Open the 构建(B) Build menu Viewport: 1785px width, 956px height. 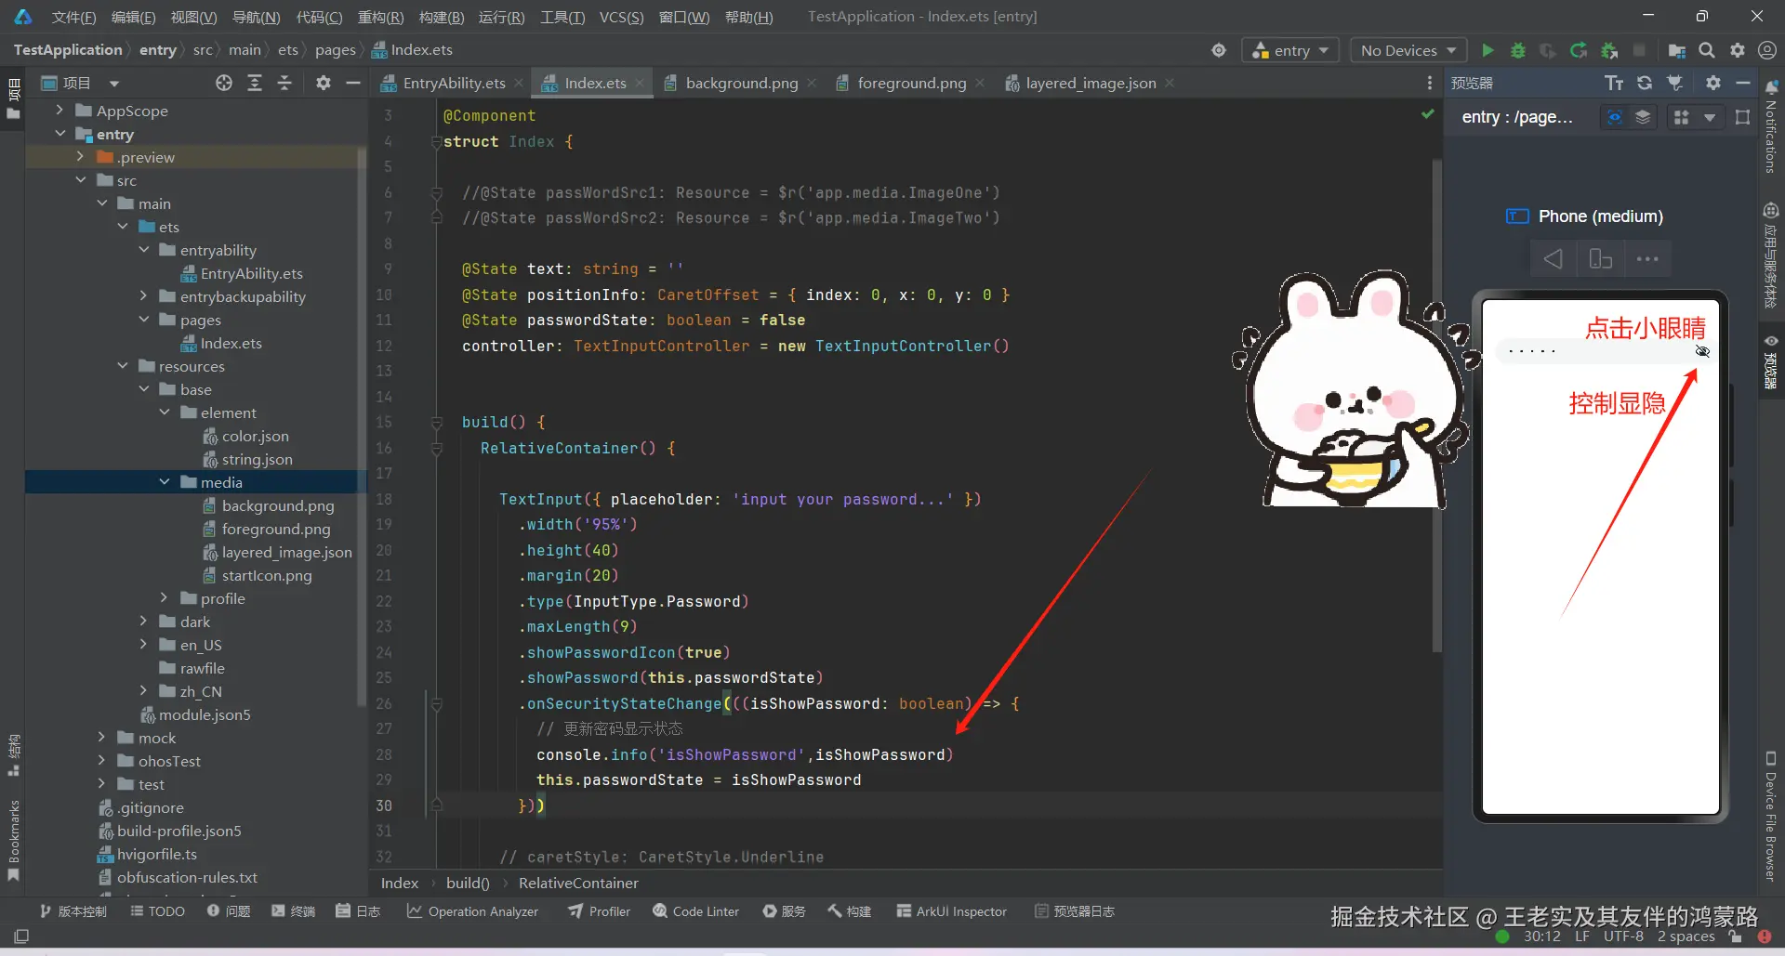pos(441,17)
